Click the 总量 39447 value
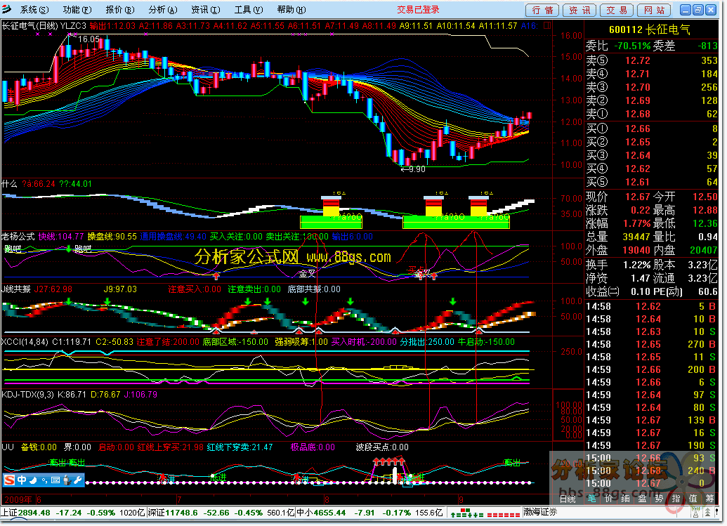The width and height of the screenshot is (727, 526). [x=636, y=237]
